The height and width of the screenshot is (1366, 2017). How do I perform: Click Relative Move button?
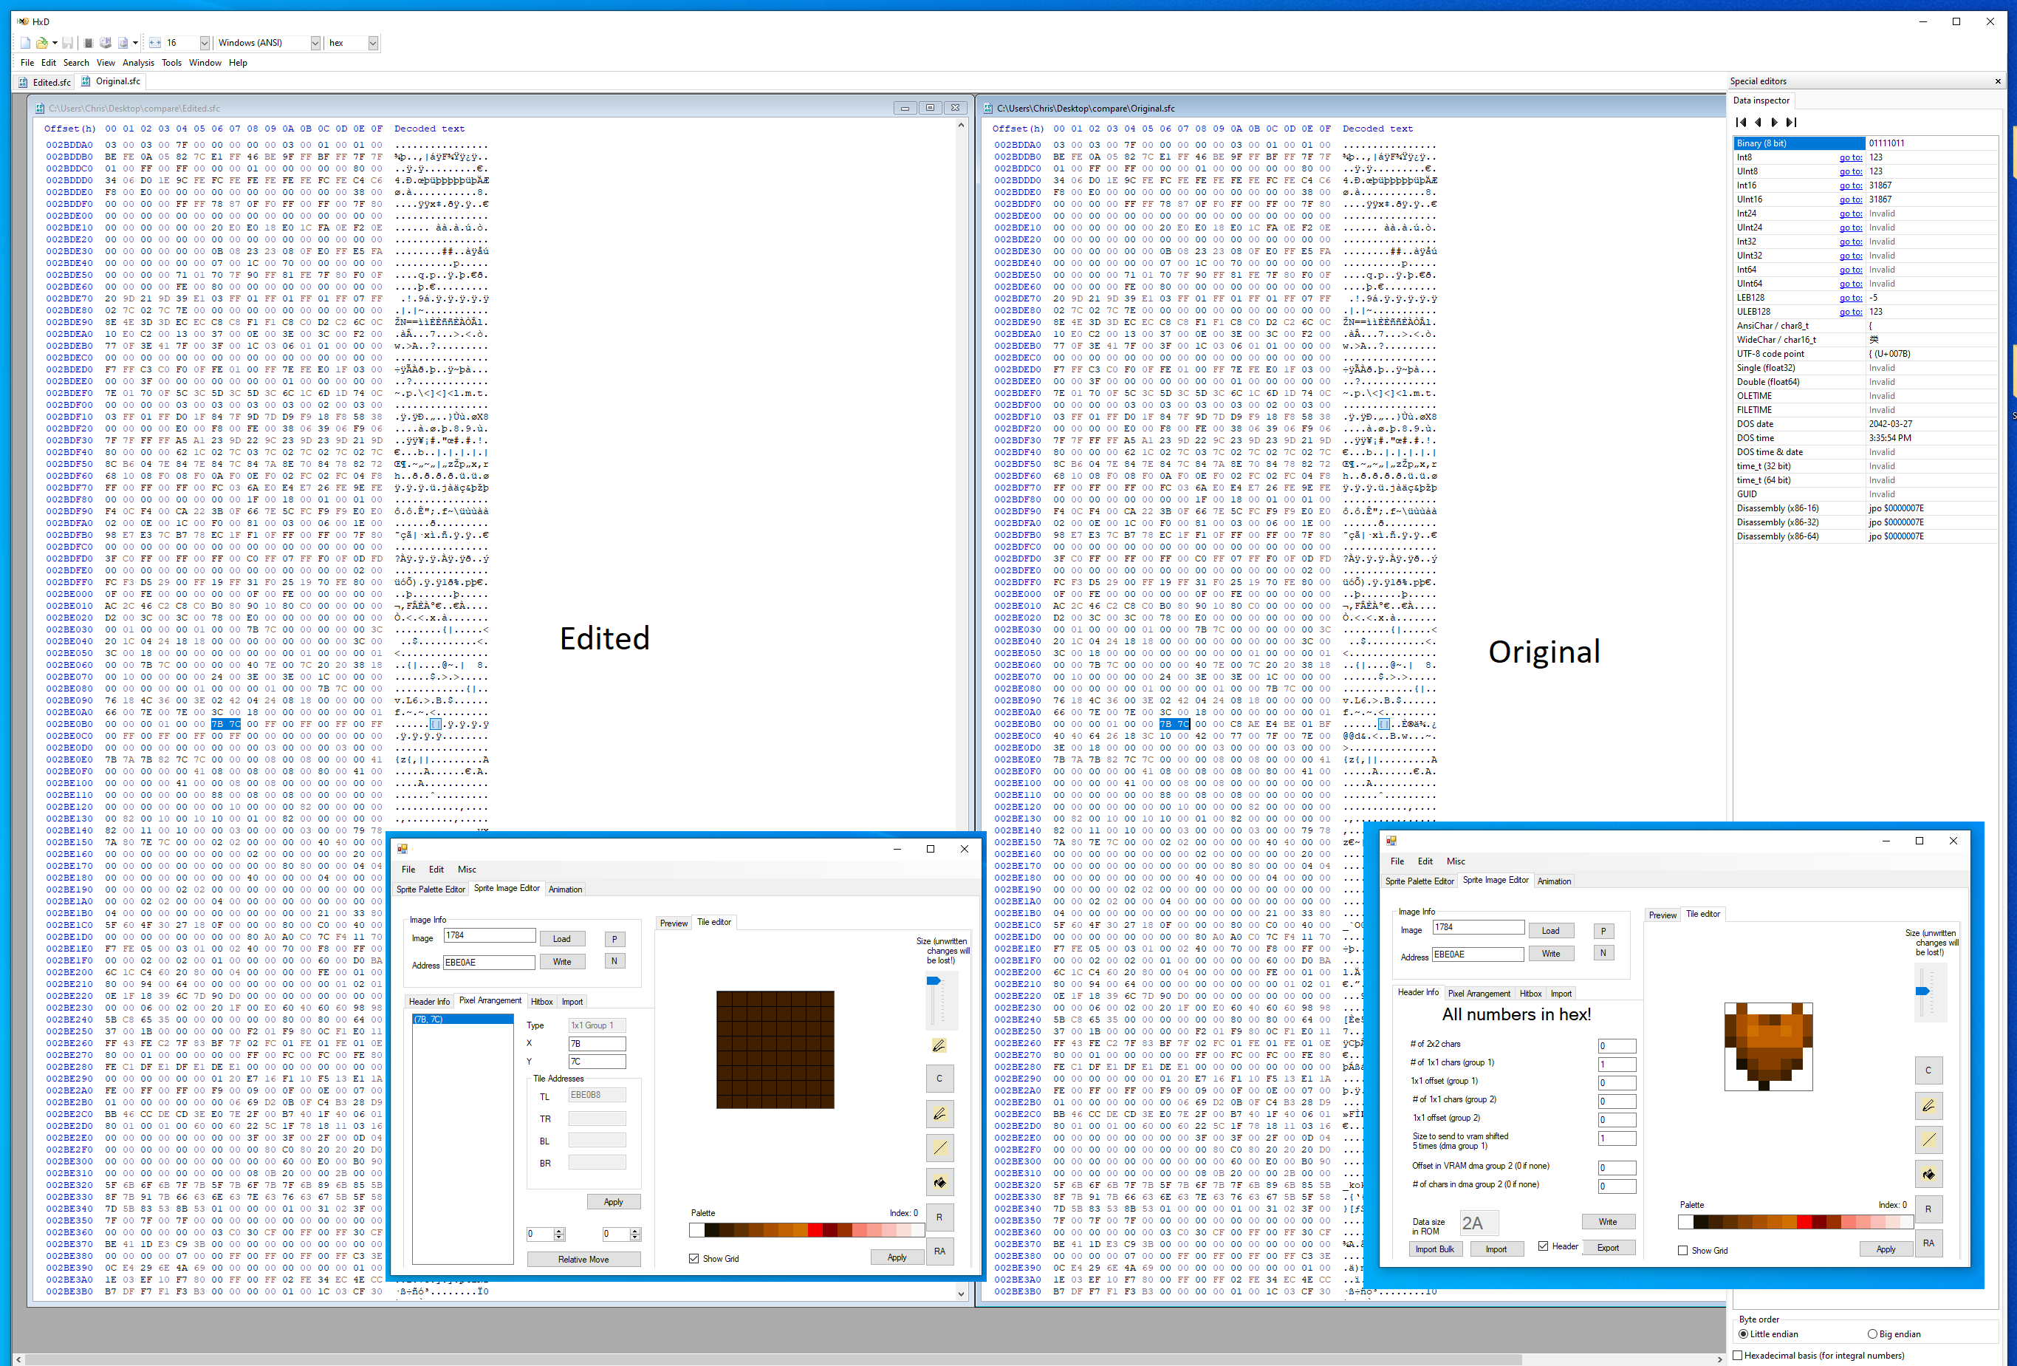[583, 1259]
